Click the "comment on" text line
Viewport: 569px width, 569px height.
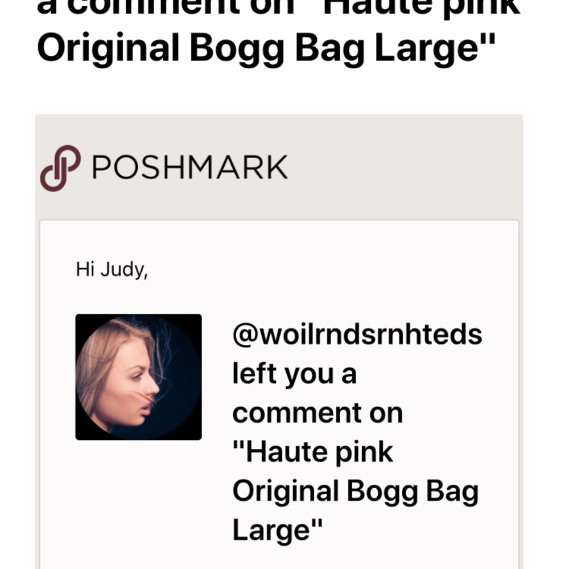318,413
